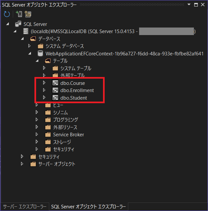Click the Refresh icon in toolbar
Viewport: 208px width, 211px height.
7,14
